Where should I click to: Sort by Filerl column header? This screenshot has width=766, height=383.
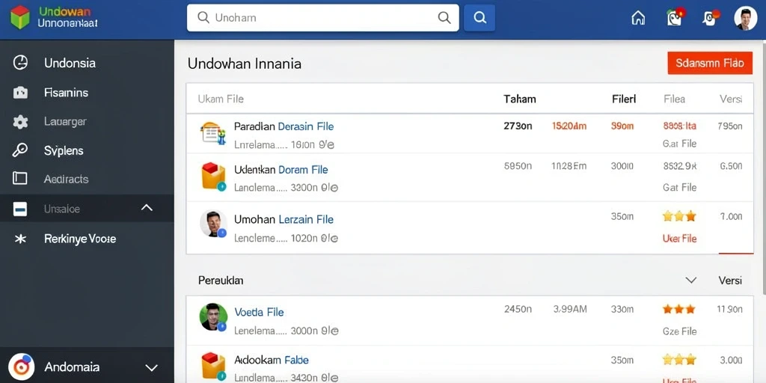624,99
